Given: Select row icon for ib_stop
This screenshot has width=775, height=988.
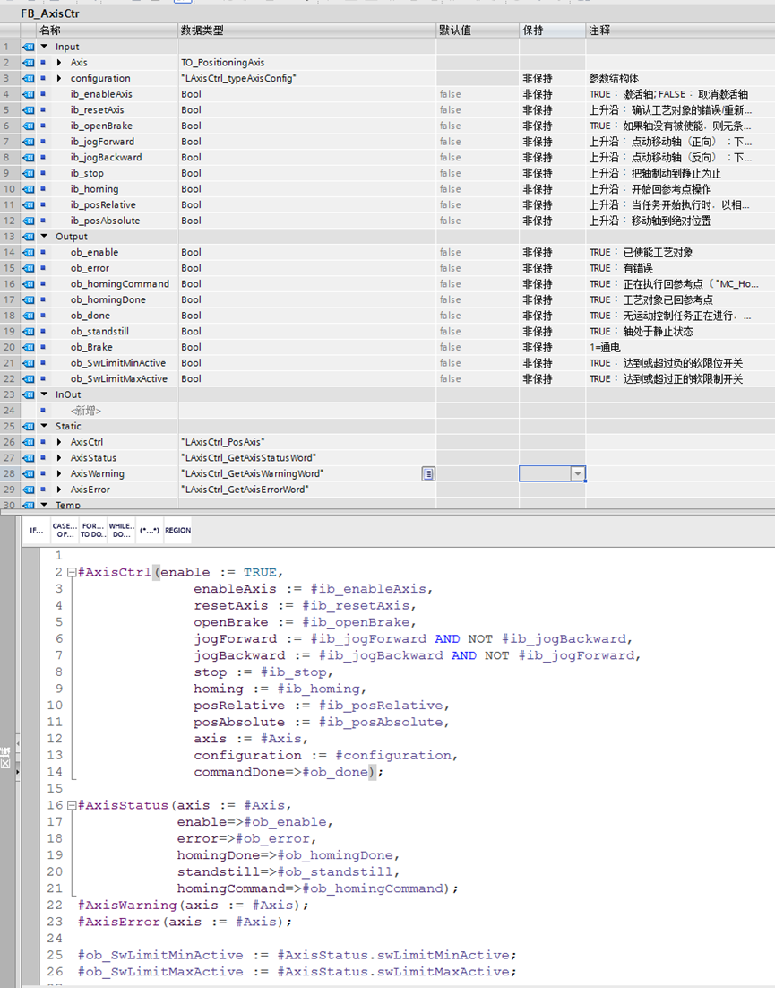Looking at the screenshot, I should [x=29, y=173].
